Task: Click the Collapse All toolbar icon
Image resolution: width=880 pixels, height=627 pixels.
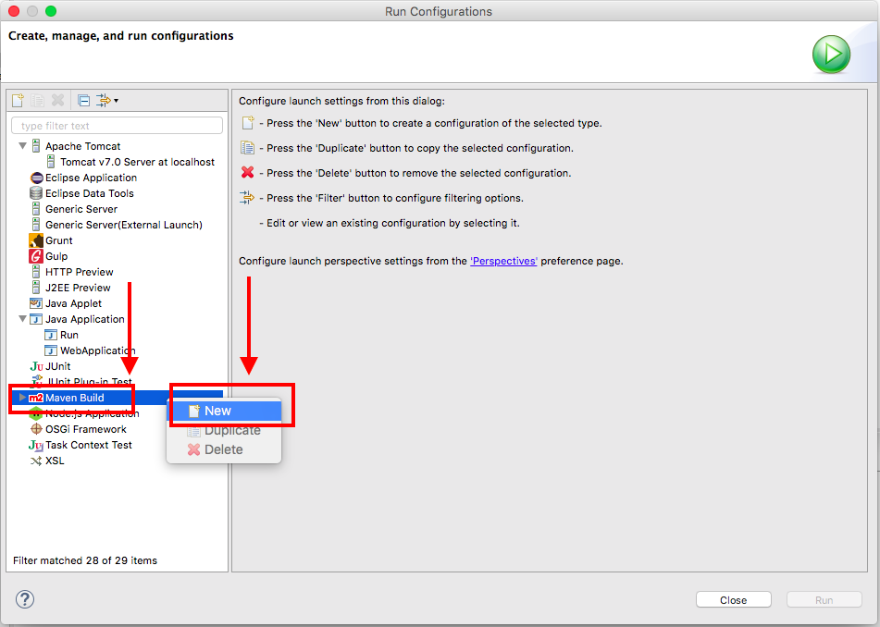Action: 83,100
